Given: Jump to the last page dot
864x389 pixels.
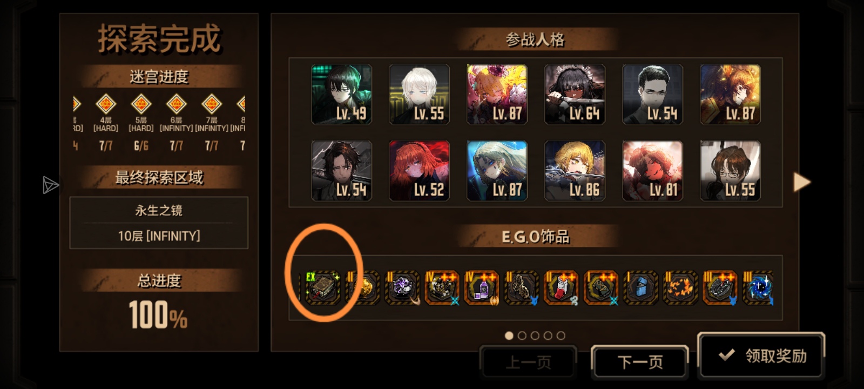Looking at the screenshot, I should (561, 336).
